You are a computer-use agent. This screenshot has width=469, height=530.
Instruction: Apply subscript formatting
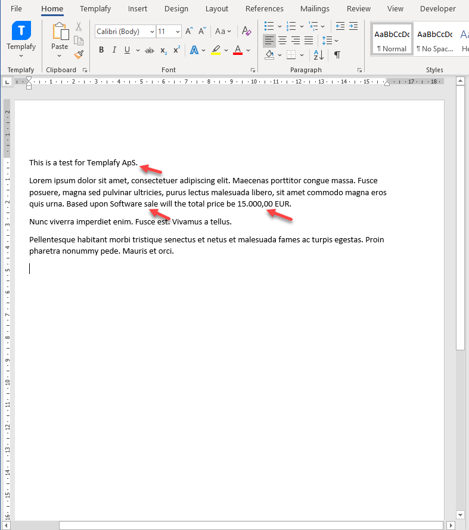click(164, 50)
